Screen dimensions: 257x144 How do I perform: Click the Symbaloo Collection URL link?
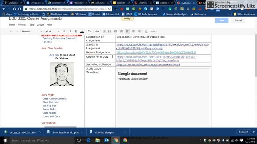(x=148, y=64)
